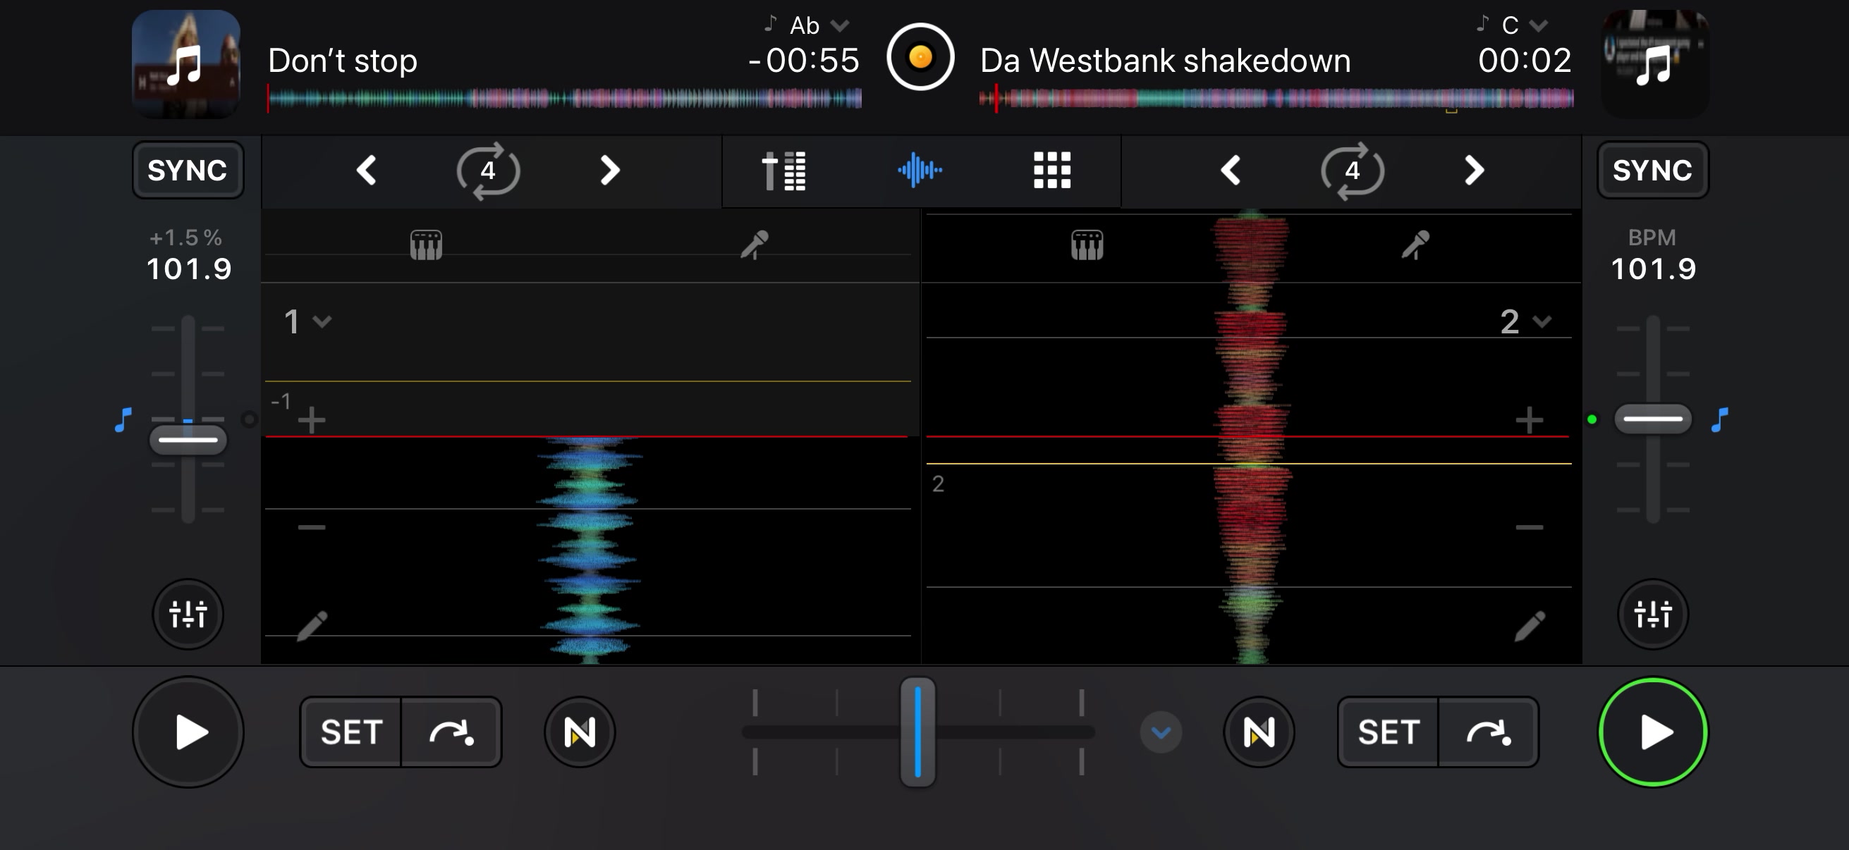Screen dimensions: 1849x850
Task: Toggle left deck SYNC
Action: point(188,170)
